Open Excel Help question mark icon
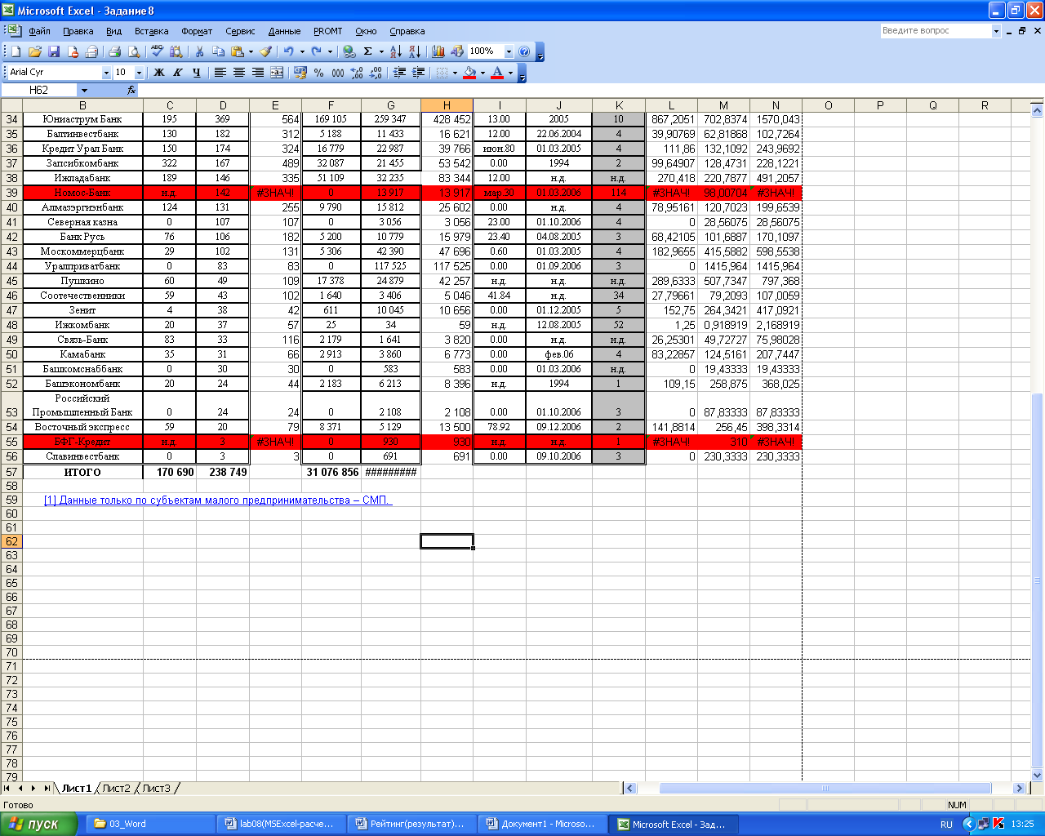Screen dimensions: 1045x836 (524, 51)
